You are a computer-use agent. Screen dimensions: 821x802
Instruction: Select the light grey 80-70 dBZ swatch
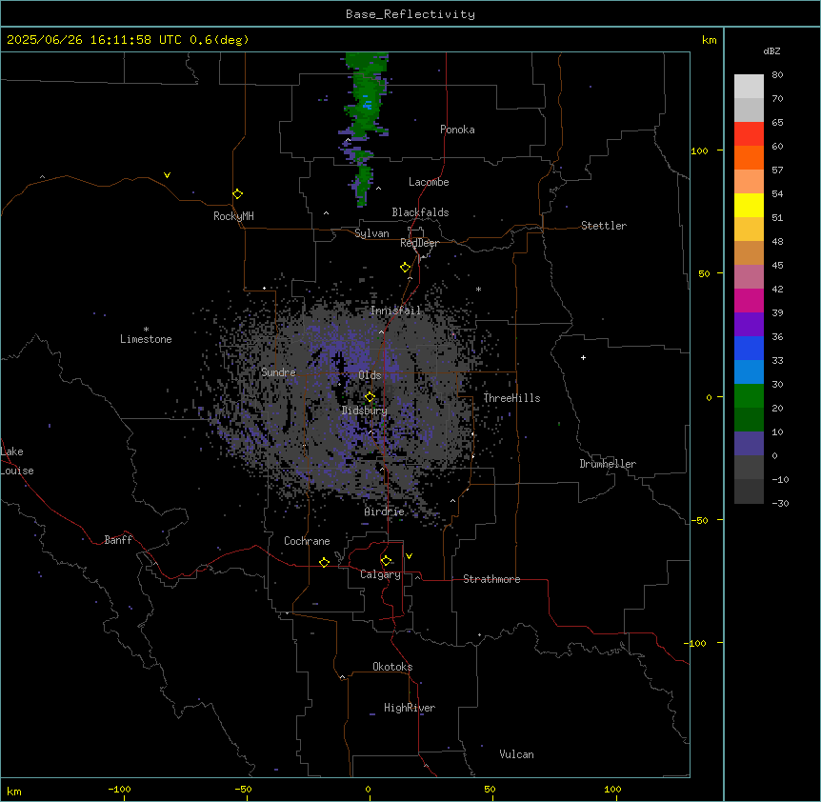coord(749,87)
